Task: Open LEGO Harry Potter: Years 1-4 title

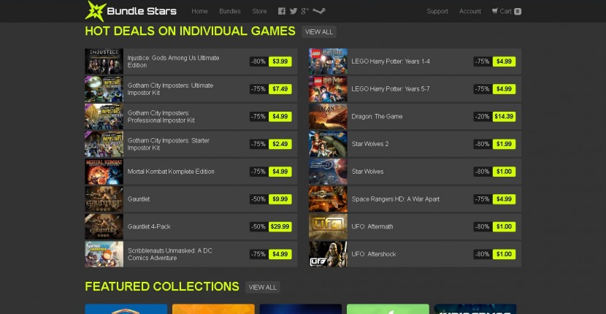Action: click(391, 61)
